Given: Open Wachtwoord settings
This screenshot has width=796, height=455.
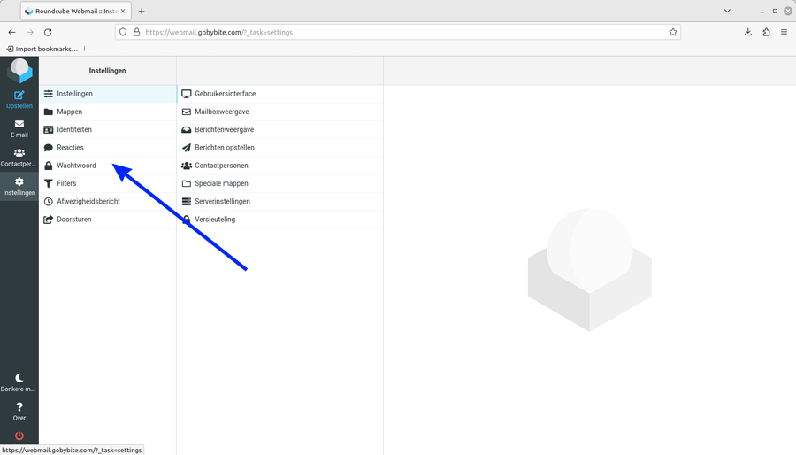Looking at the screenshot, I should 76,166.
